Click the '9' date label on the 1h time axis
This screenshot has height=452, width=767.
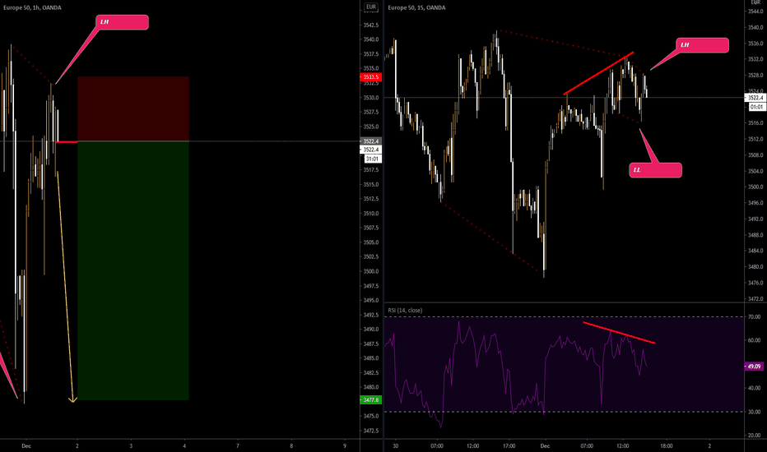click(x=345, y=445)
